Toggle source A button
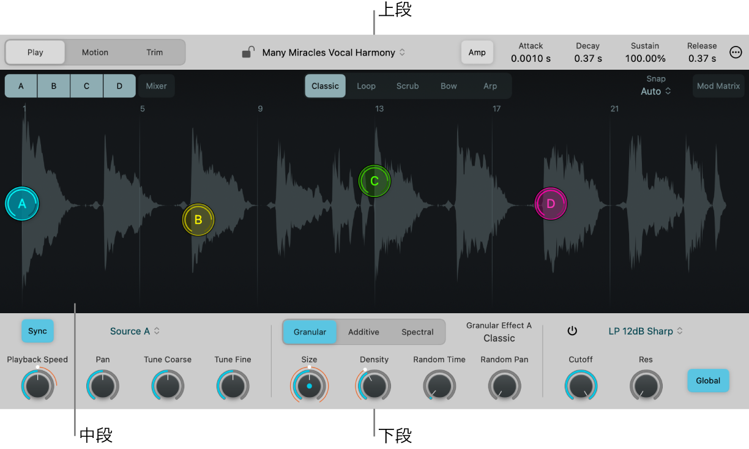 [x=21, y=86]
